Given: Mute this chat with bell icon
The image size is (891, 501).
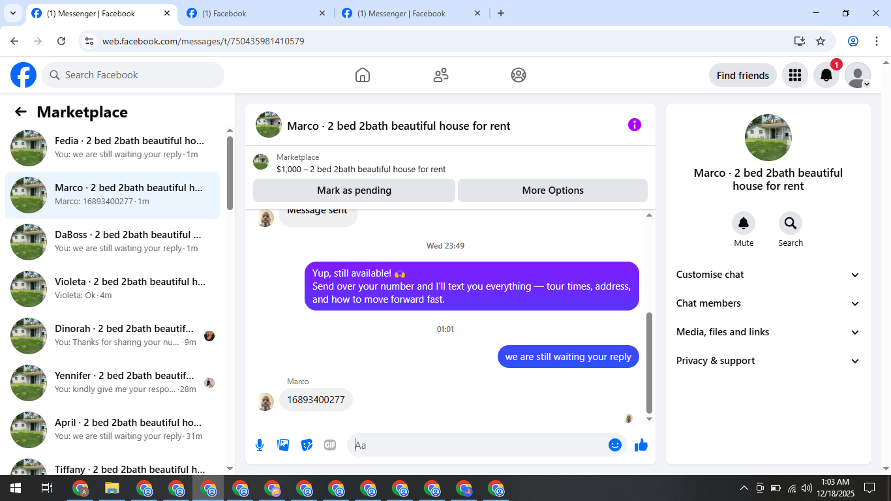Looking at the screenshot, I should tap(744, 224).
